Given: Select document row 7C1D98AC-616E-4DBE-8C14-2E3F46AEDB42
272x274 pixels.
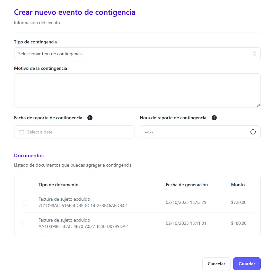Looking at the screenshot, I should click(83, 205).
